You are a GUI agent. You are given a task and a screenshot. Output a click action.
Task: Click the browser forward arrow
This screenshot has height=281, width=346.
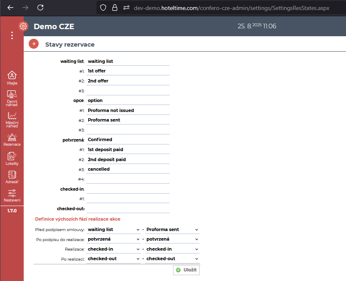tap(25, 8)
